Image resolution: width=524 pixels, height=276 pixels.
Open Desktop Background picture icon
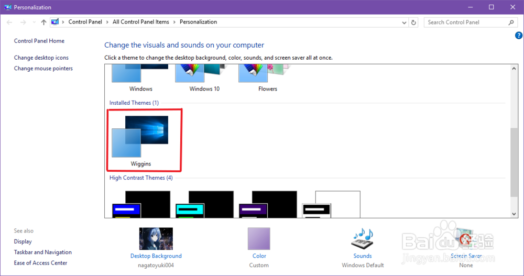pyautogui.click(x=156, y=239)
